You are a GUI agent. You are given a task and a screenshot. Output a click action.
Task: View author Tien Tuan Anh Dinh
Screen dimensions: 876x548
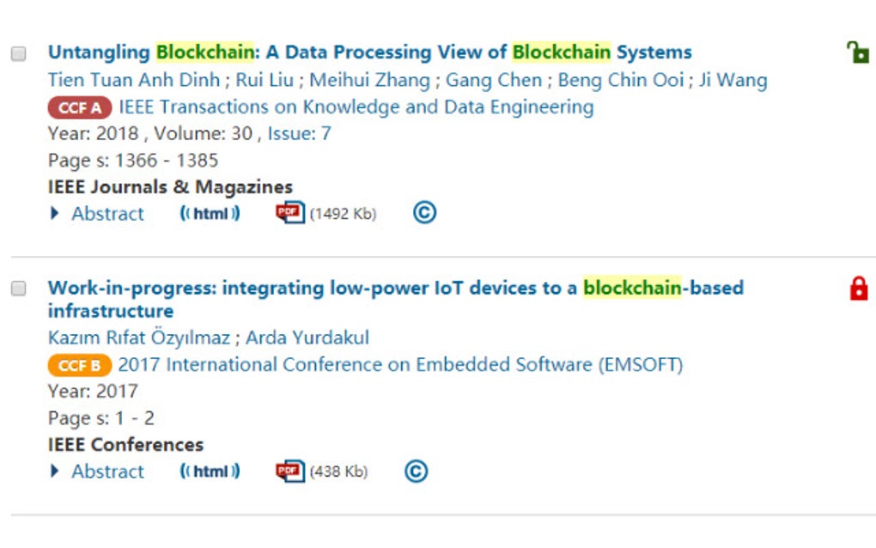click(135, 80)
